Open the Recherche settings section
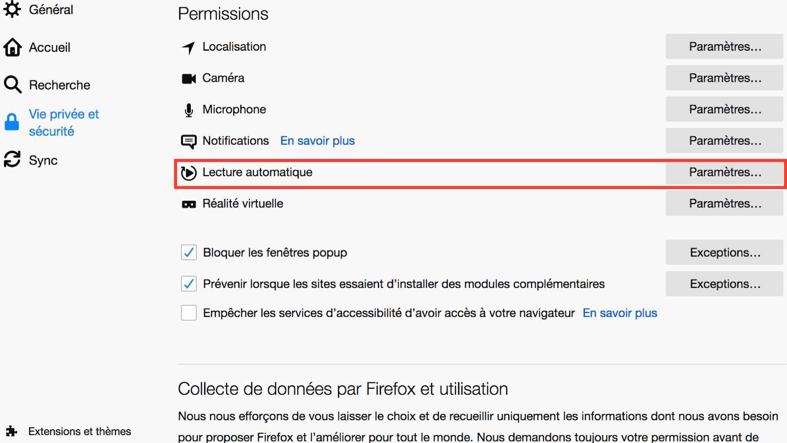The width and height of the screenshot is (787, 443). pos(59,85)
